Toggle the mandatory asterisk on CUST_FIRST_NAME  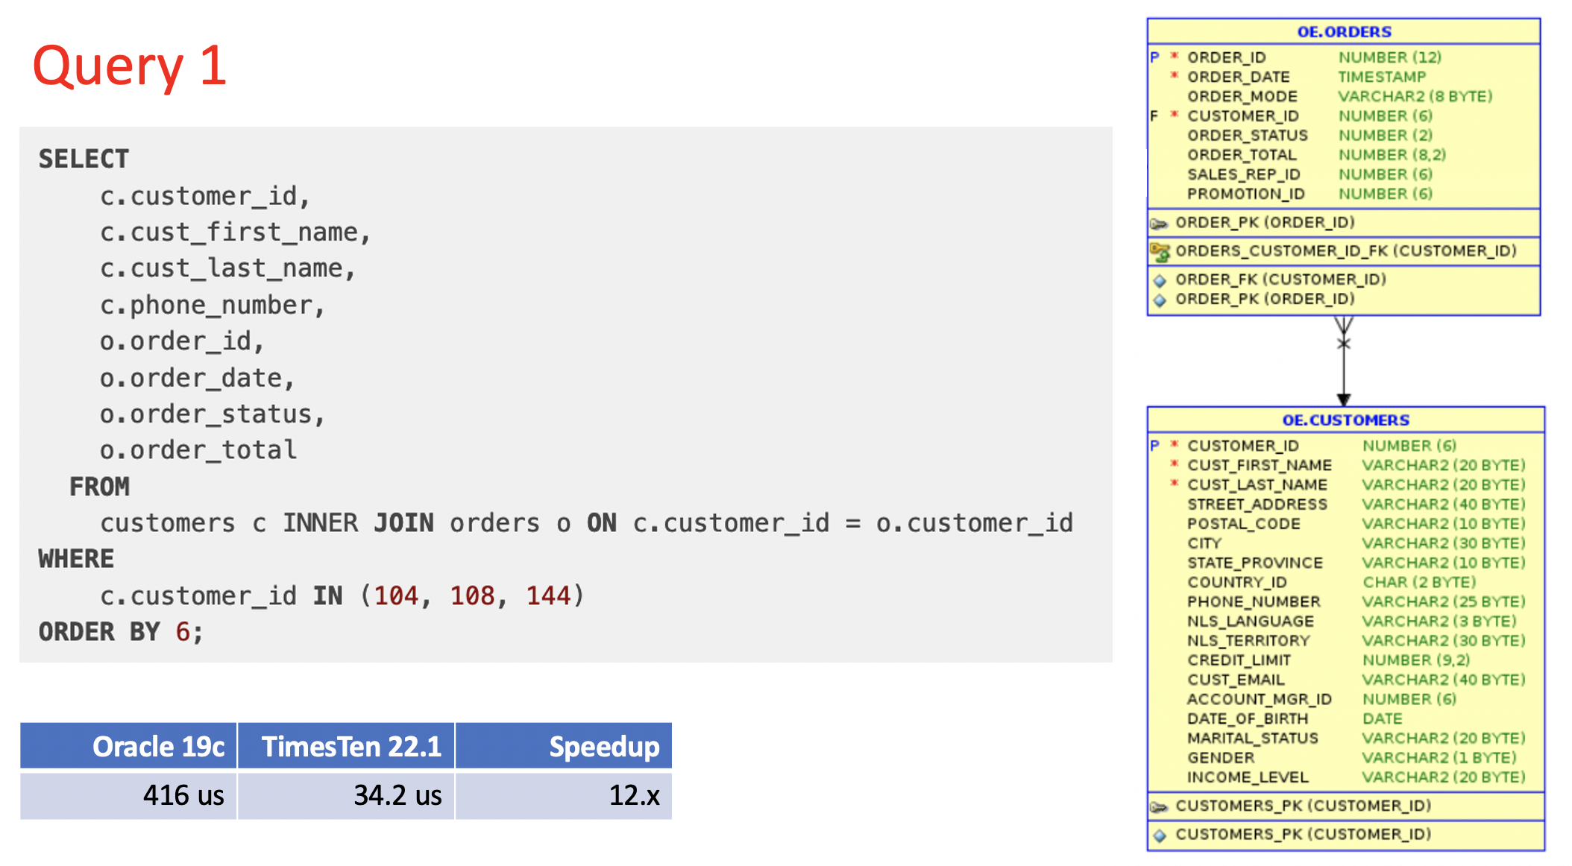coord(1175,465)
